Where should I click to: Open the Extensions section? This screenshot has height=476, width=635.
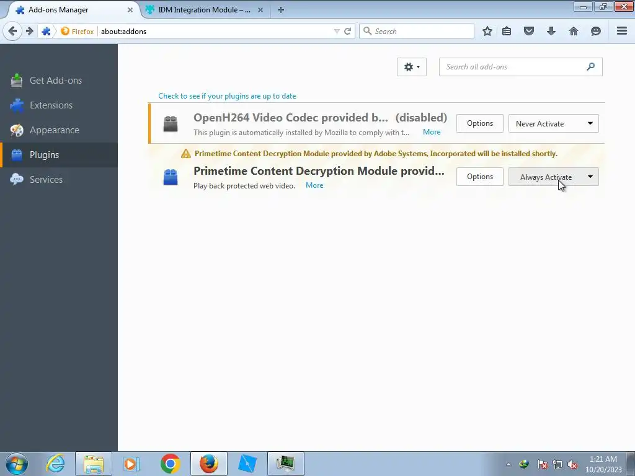point(59,105)
